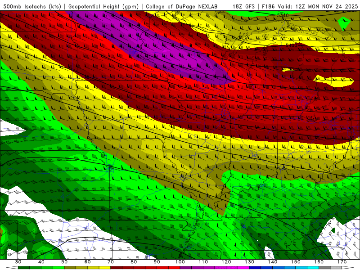Image resolution: width=360 pixels, height=270 pixels.
Task: Click legend value 170
Action: pyautogui.click(x=342, y=262)
